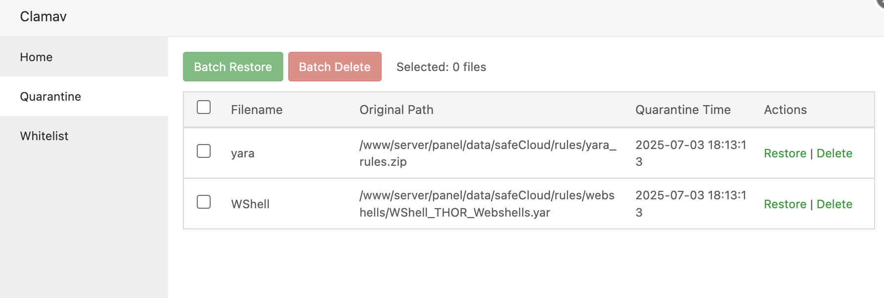Delete the WShell quarantined file

(x=834, y=204)
